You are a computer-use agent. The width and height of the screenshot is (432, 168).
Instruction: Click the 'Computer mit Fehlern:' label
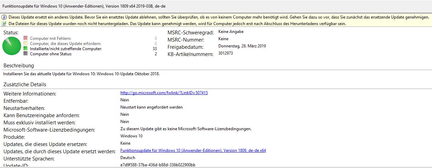click(x=51, y=38)
